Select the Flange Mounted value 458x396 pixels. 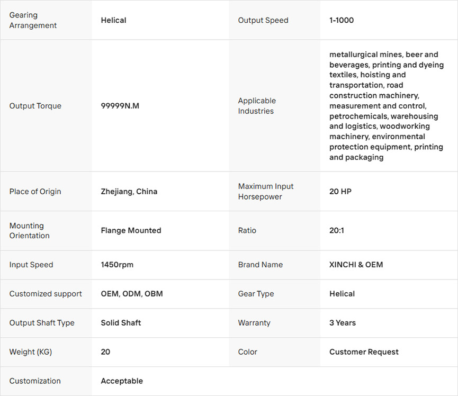pyautogui.click(x=131, y=230)
